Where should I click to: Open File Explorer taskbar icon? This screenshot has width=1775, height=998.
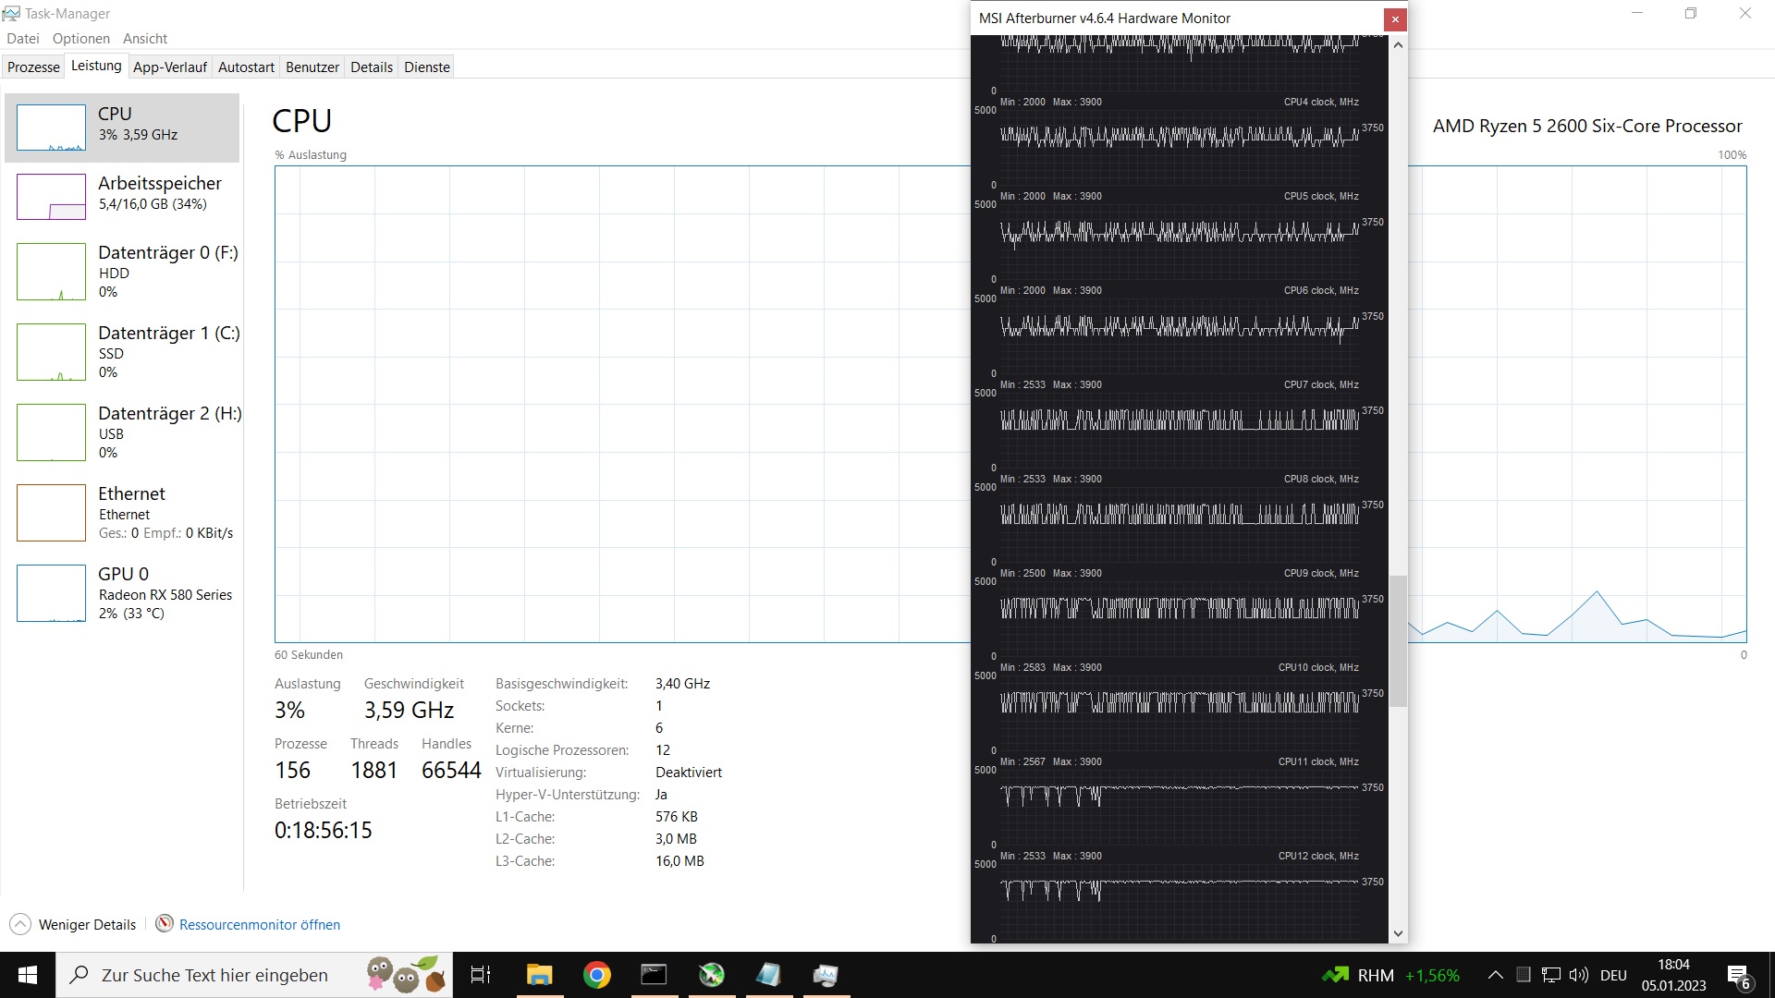click(539, 975)
